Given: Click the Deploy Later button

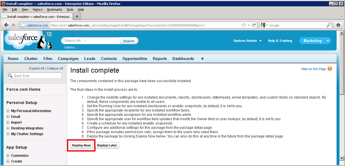Looking at the screenshot, I should tap(107, 145).
